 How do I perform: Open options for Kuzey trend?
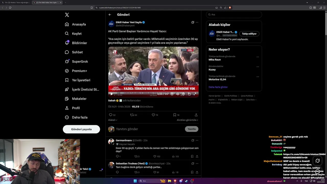point(258,67)
